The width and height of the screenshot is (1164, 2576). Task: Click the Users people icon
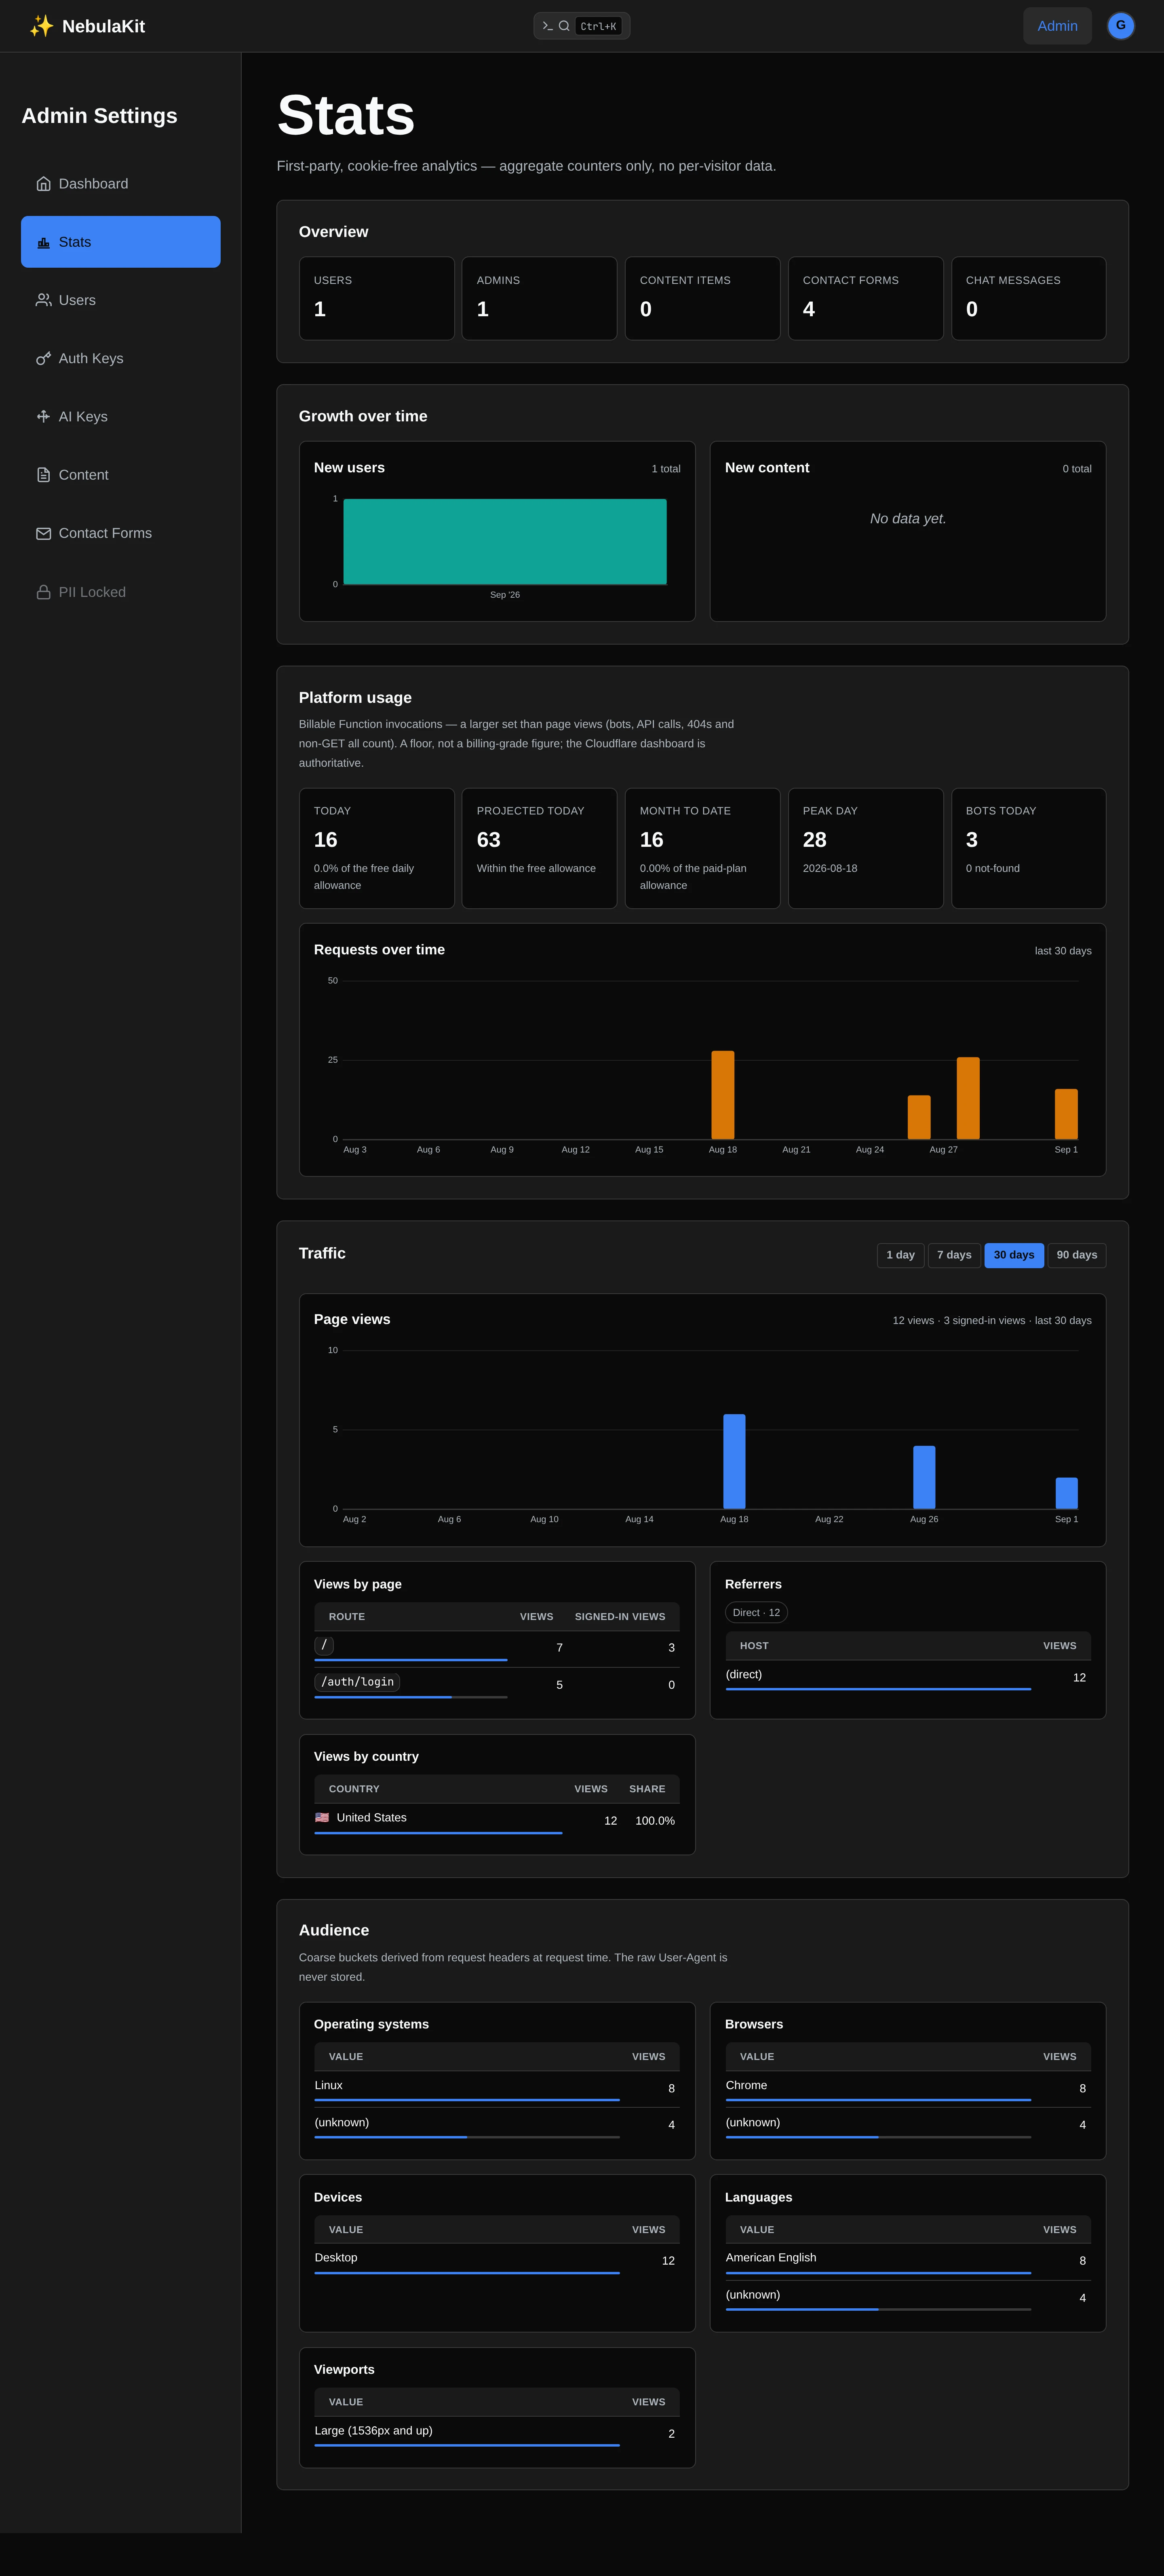tap(43, 300)
